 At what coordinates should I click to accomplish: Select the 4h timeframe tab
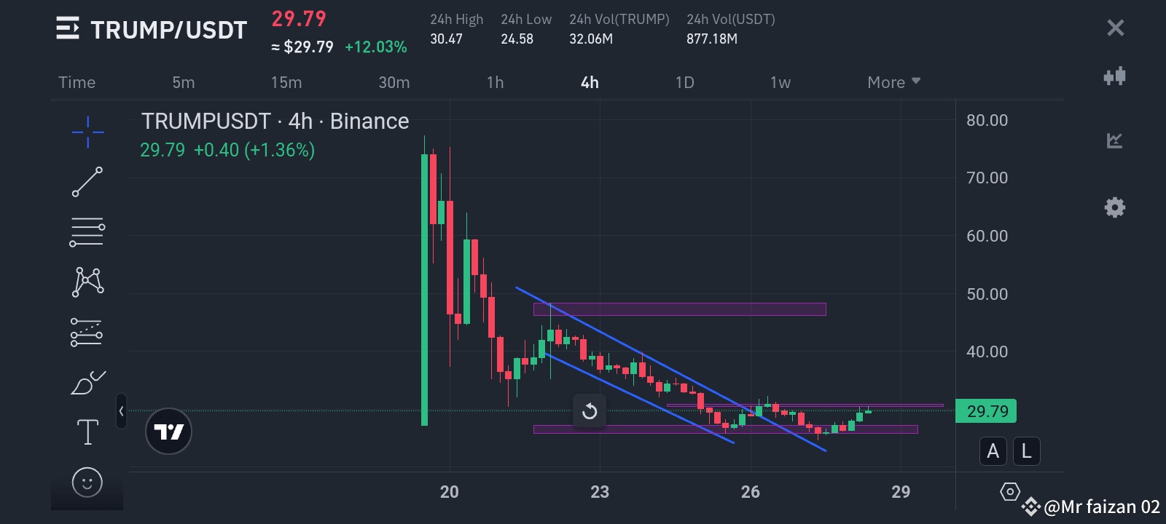coord(590,82)
